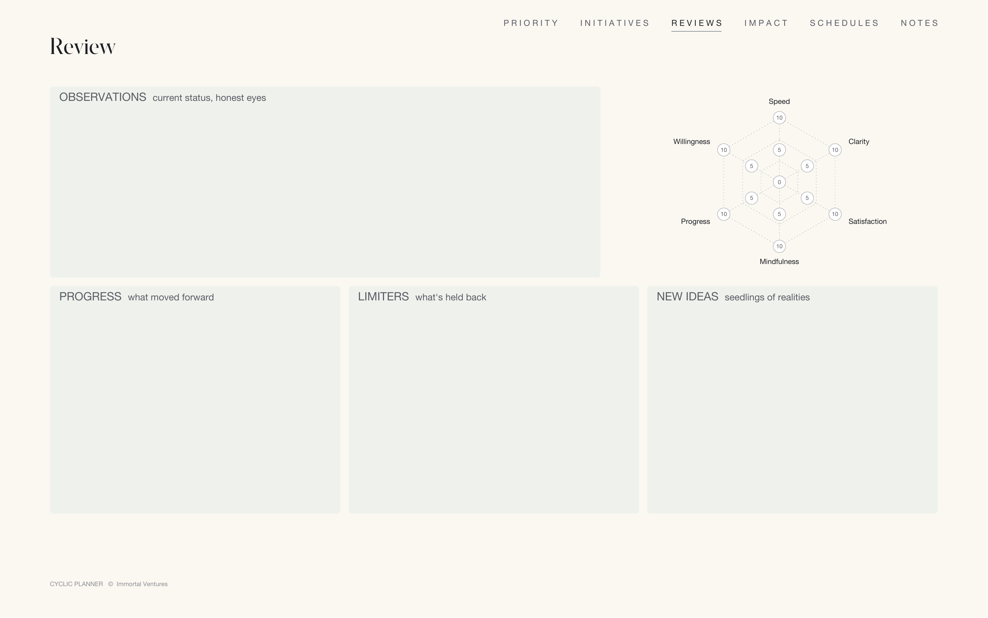The width and height of the screenshot is (988, 618).
Task: Select the REVIEWS tab
Action: click(697, 23)
